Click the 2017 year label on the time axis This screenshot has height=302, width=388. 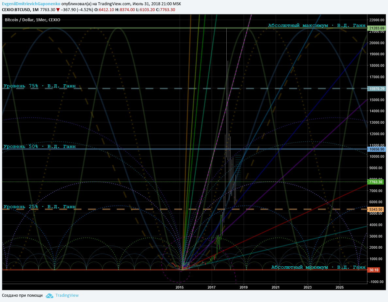point(212,287)
